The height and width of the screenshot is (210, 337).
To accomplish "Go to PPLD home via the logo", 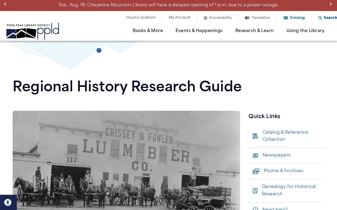I will (x=33, y=31).
